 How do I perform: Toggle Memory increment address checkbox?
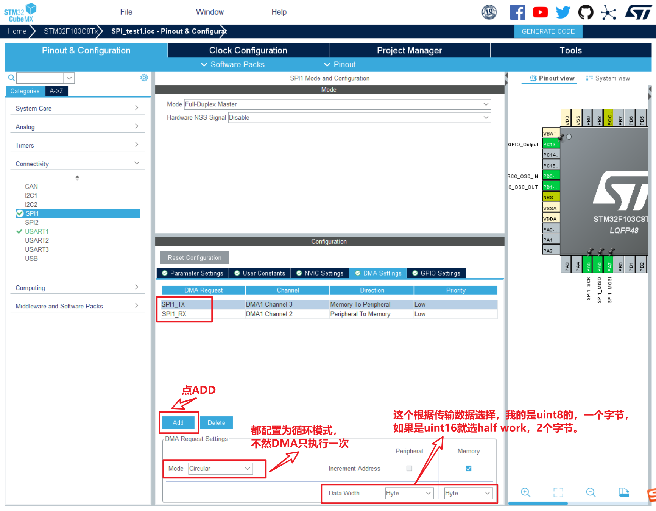(x=469, y=468)
